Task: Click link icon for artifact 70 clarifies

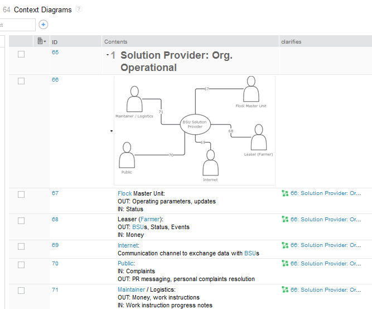Action: coord(285,263)
